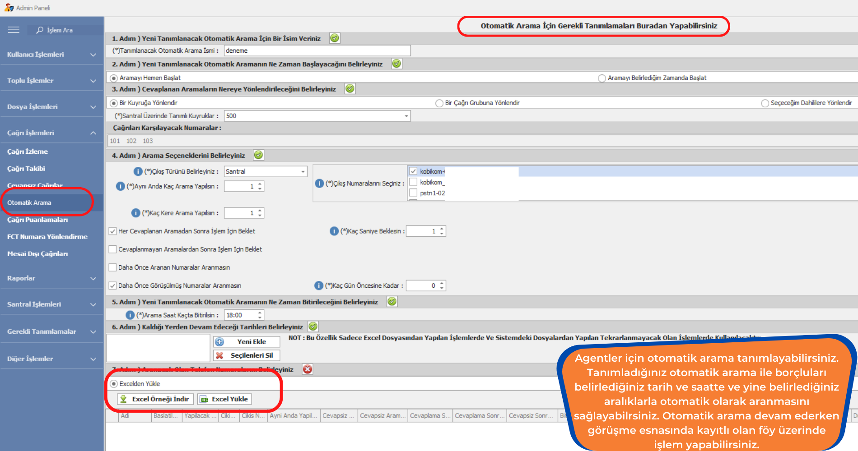The height and width of the screenshot is (451, 858).
Task: Click the green checkmark beside Step 1
Action: click(x=335, y=38)
